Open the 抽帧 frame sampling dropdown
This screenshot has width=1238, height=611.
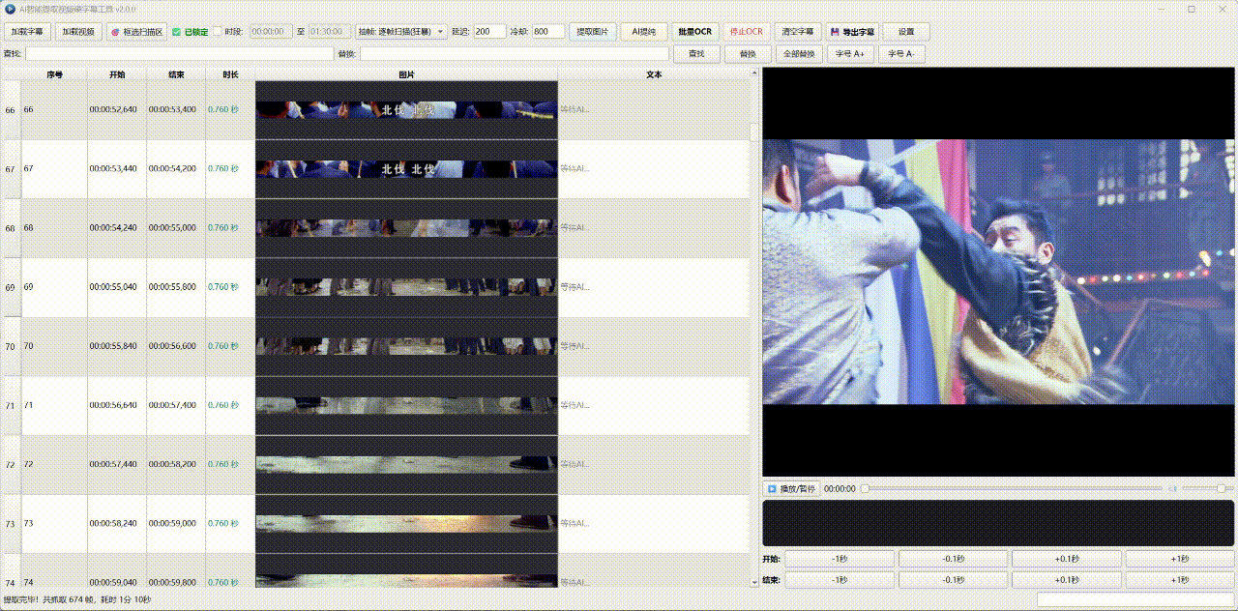pyautogui.click(x=401, y=32)
